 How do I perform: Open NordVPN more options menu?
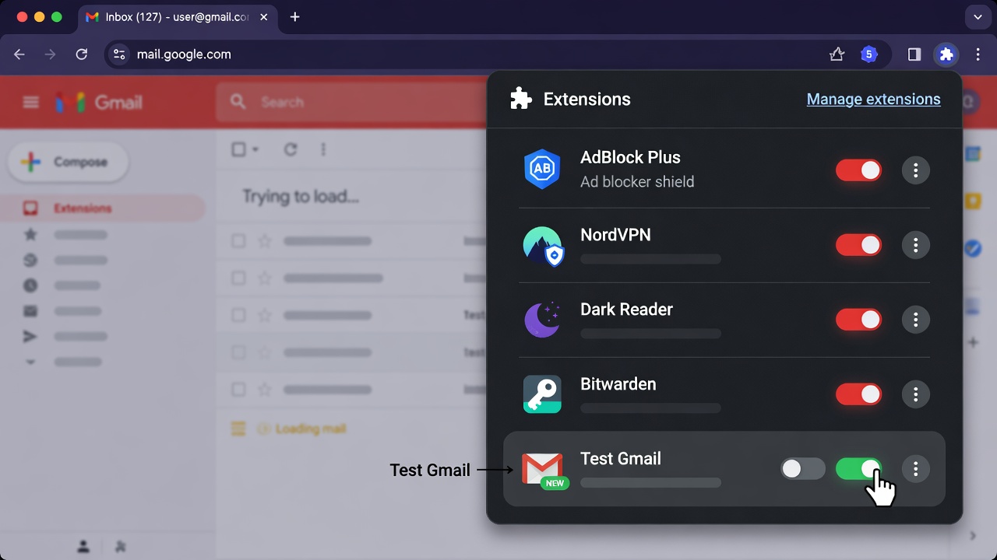916,245
